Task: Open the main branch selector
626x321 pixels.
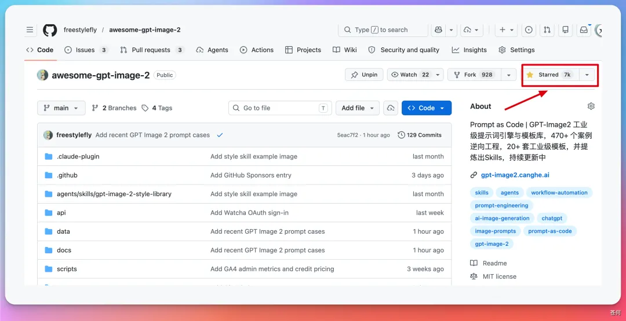Action: (x=61, y=108)
